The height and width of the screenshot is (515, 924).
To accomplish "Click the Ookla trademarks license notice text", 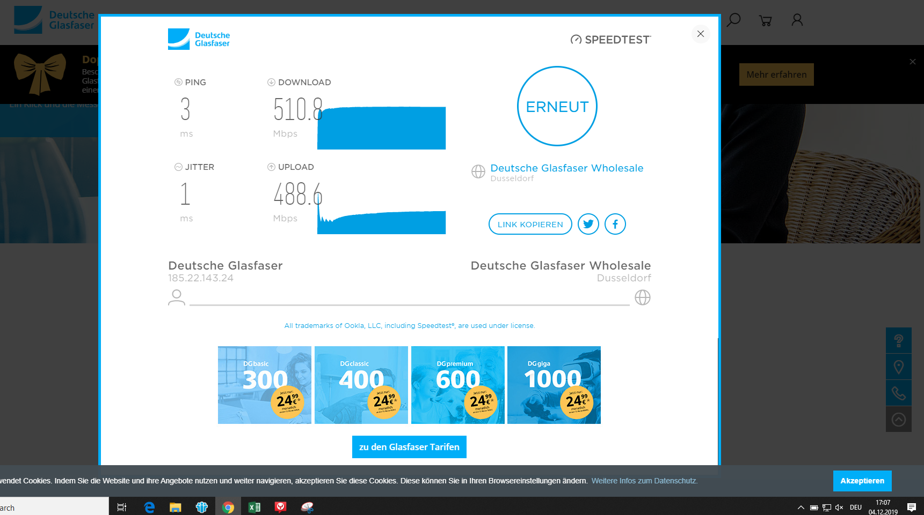I will coord(410,326).
